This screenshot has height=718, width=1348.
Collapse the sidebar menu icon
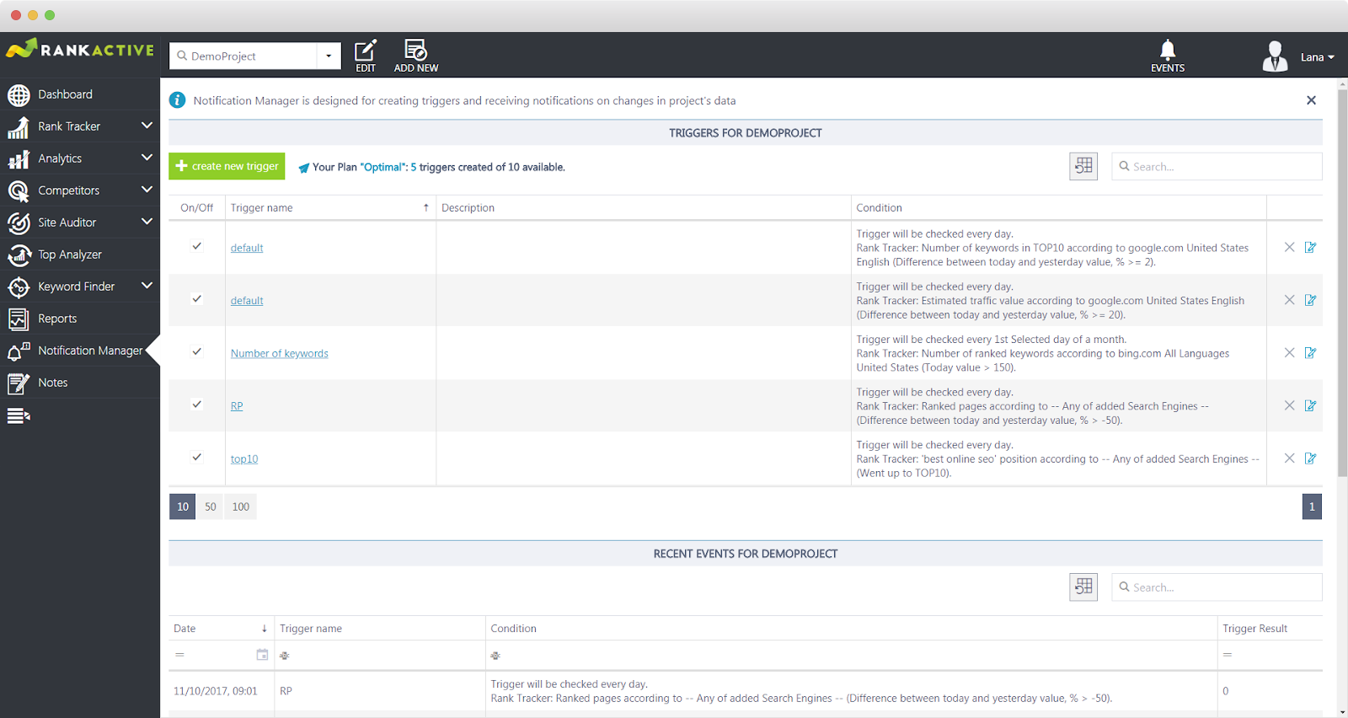tap(19, 415)
